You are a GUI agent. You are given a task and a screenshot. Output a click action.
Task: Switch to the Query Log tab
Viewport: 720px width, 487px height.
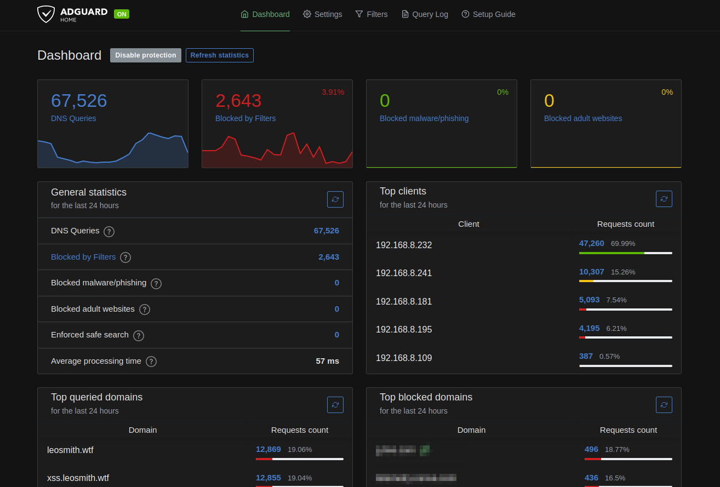click(425, 14)
